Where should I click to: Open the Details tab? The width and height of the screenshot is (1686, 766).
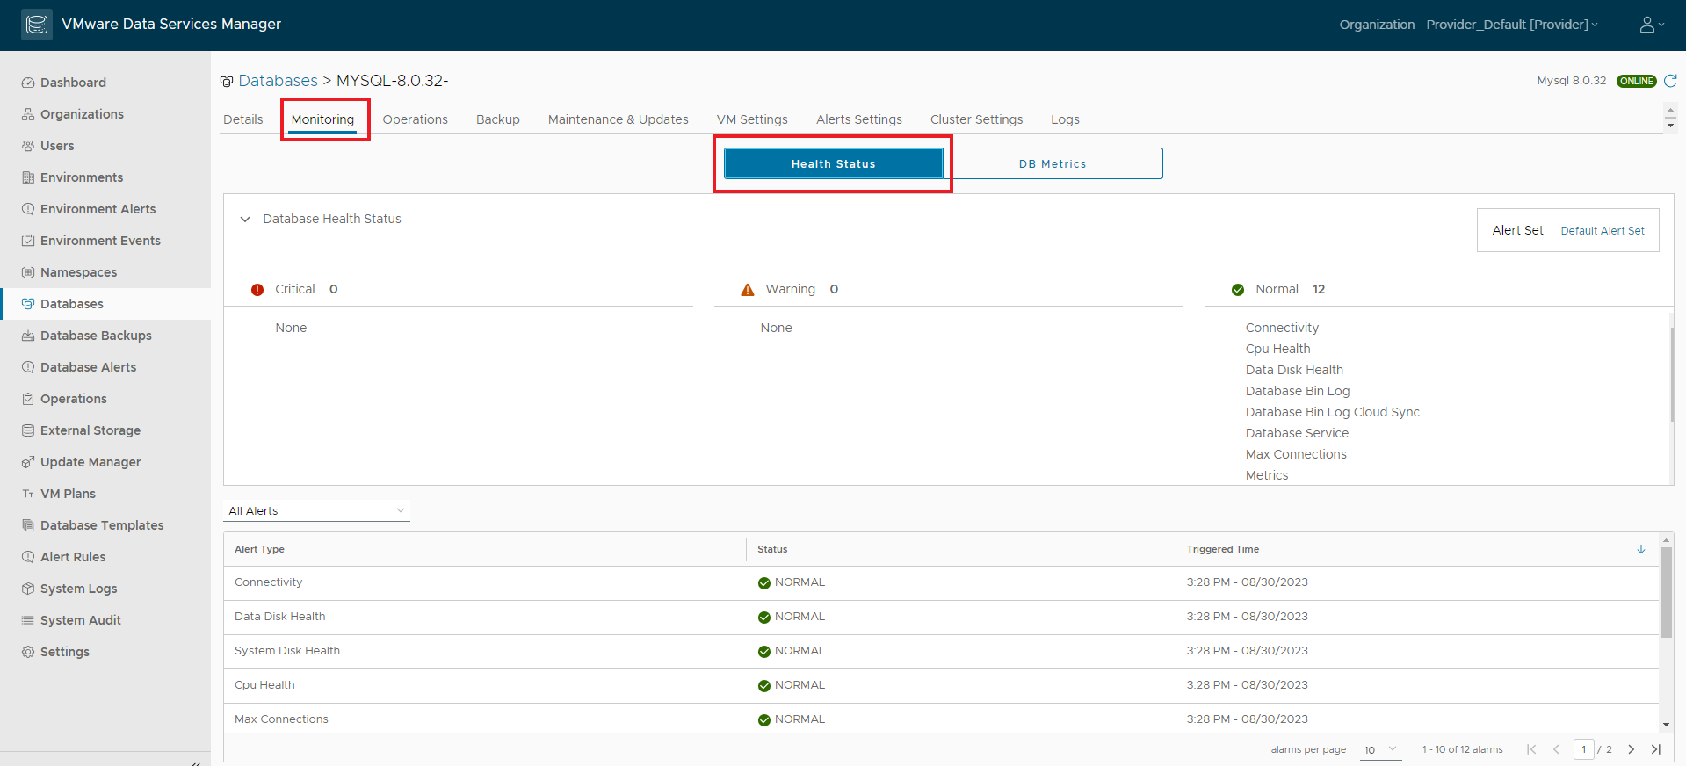click(243, 119)
